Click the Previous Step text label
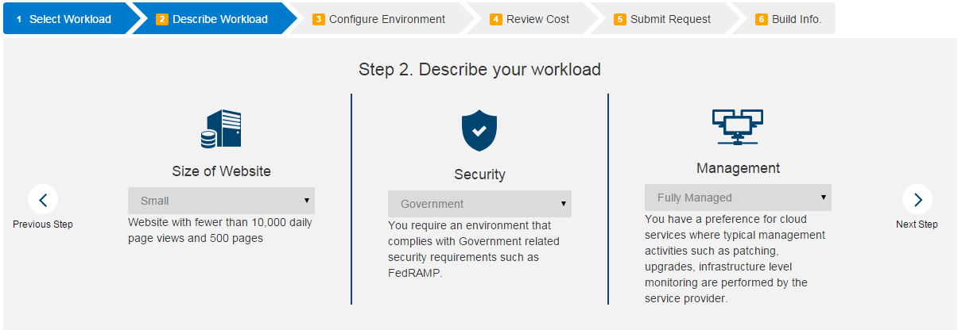The image size is (958, 330). (x=43, y=224)
